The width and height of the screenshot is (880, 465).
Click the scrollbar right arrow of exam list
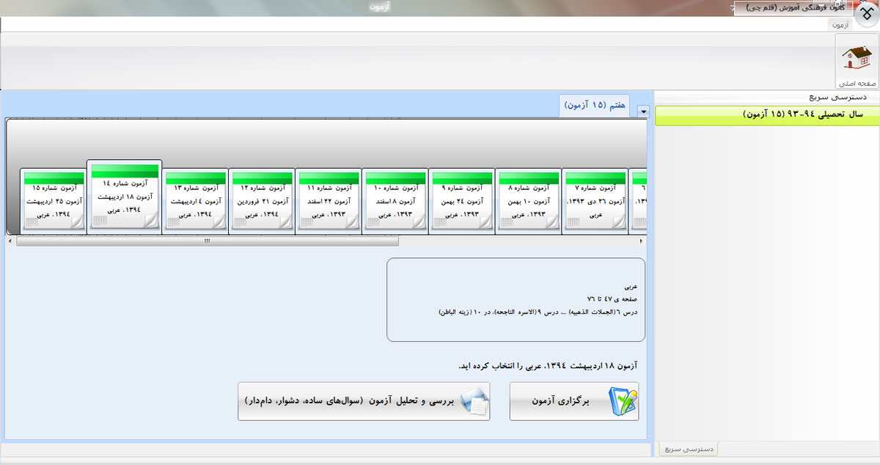click(642, 241)
